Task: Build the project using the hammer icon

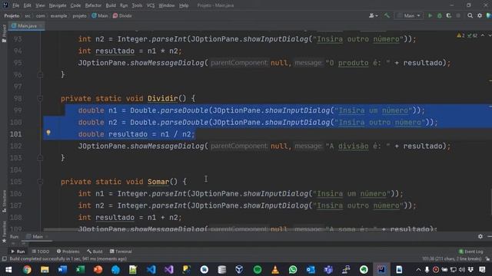Action: 387,15
